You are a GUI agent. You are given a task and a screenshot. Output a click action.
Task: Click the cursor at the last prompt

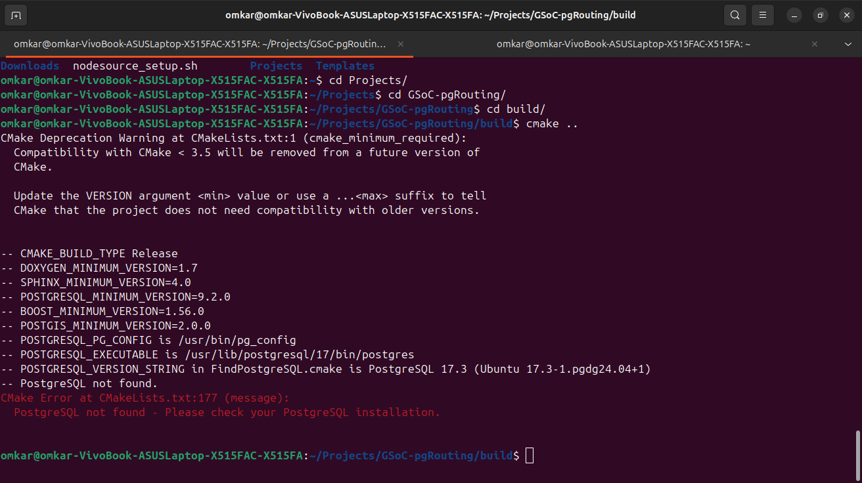click(530, 455)
